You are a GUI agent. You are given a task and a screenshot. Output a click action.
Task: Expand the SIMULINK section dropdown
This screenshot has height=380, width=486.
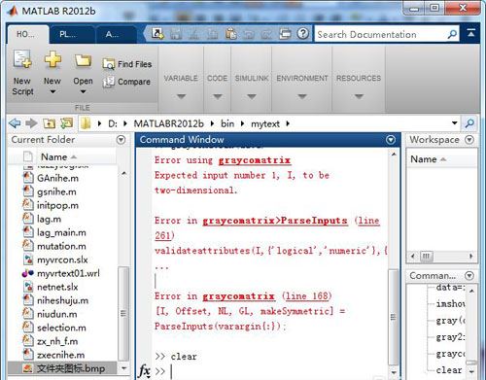(x=252, y=96)
